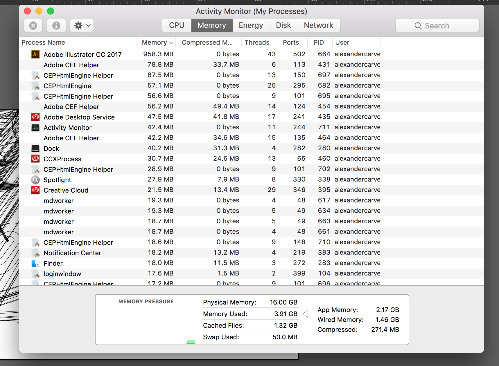
Task: Select the Adobe Desktop Service icon
Action: [x=35, y=117]
